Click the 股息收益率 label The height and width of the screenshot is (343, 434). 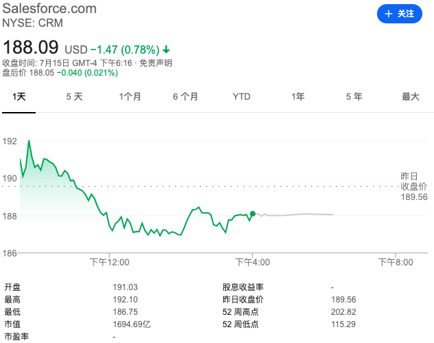(242, 287)
